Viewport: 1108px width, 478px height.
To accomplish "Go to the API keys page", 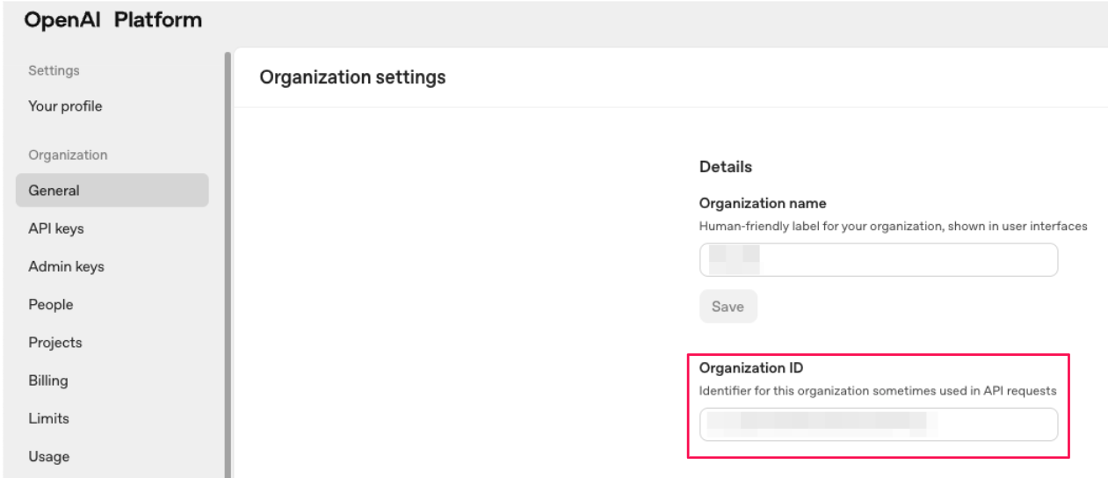I will [x=56, y=228].
